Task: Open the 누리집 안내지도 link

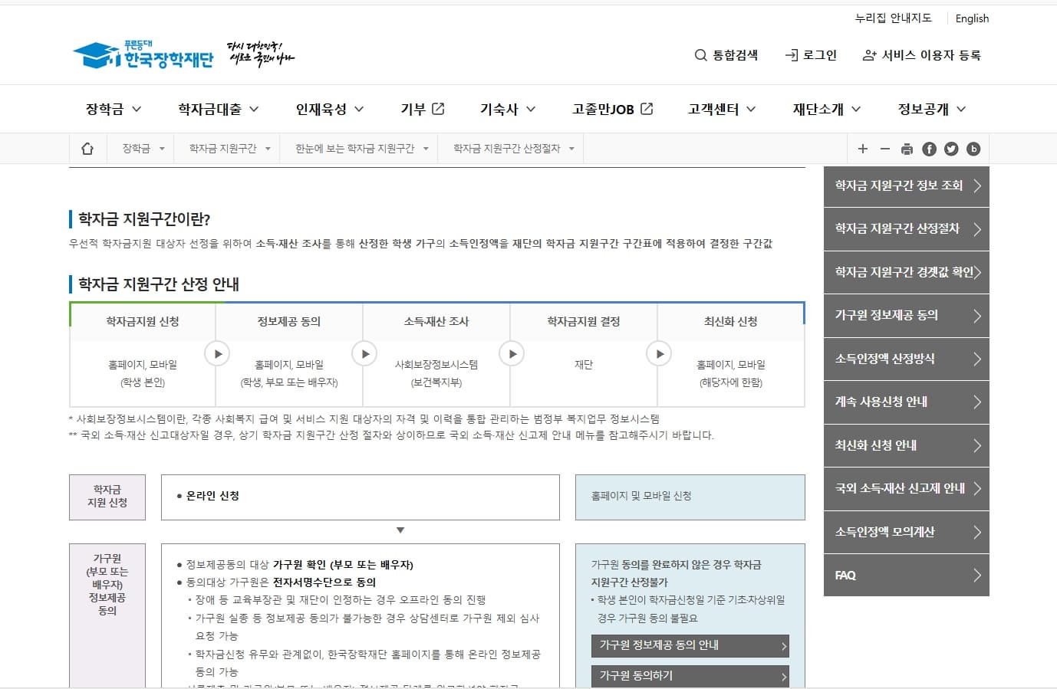Action: point(892,18)
